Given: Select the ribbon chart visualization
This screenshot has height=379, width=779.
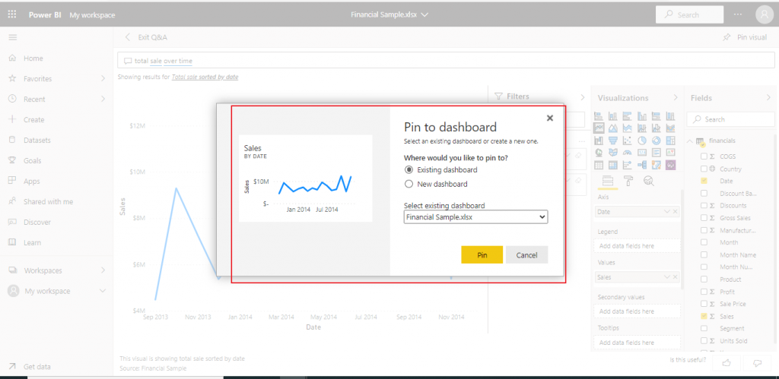Looking at the screenshot, I should [671, 128].
